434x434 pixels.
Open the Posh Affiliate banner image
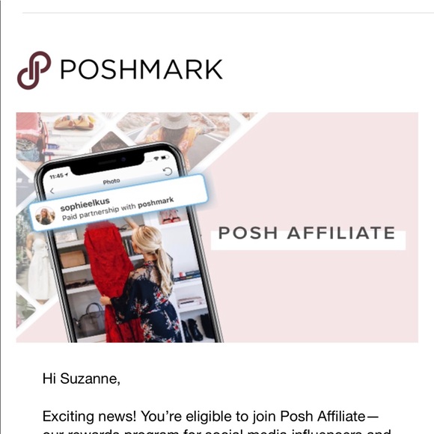pos(217,227)
